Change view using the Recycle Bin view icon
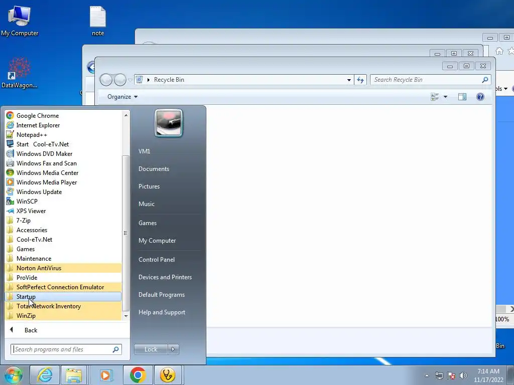 pyautogui.click(x=435, y=97)
